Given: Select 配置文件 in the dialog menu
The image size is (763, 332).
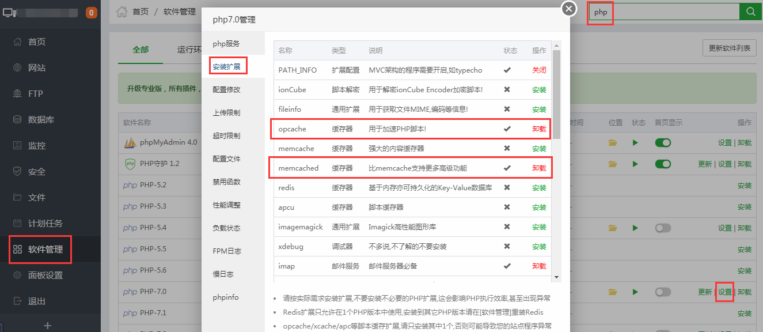Looking at the screenshot, I should tap(226, 159).
